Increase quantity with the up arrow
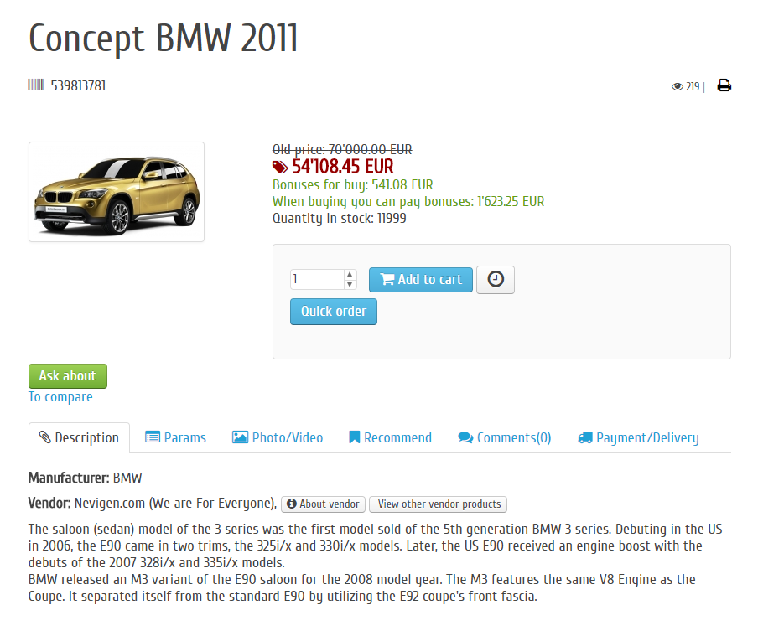Screen dimensions: 758x636 point(350,275)
